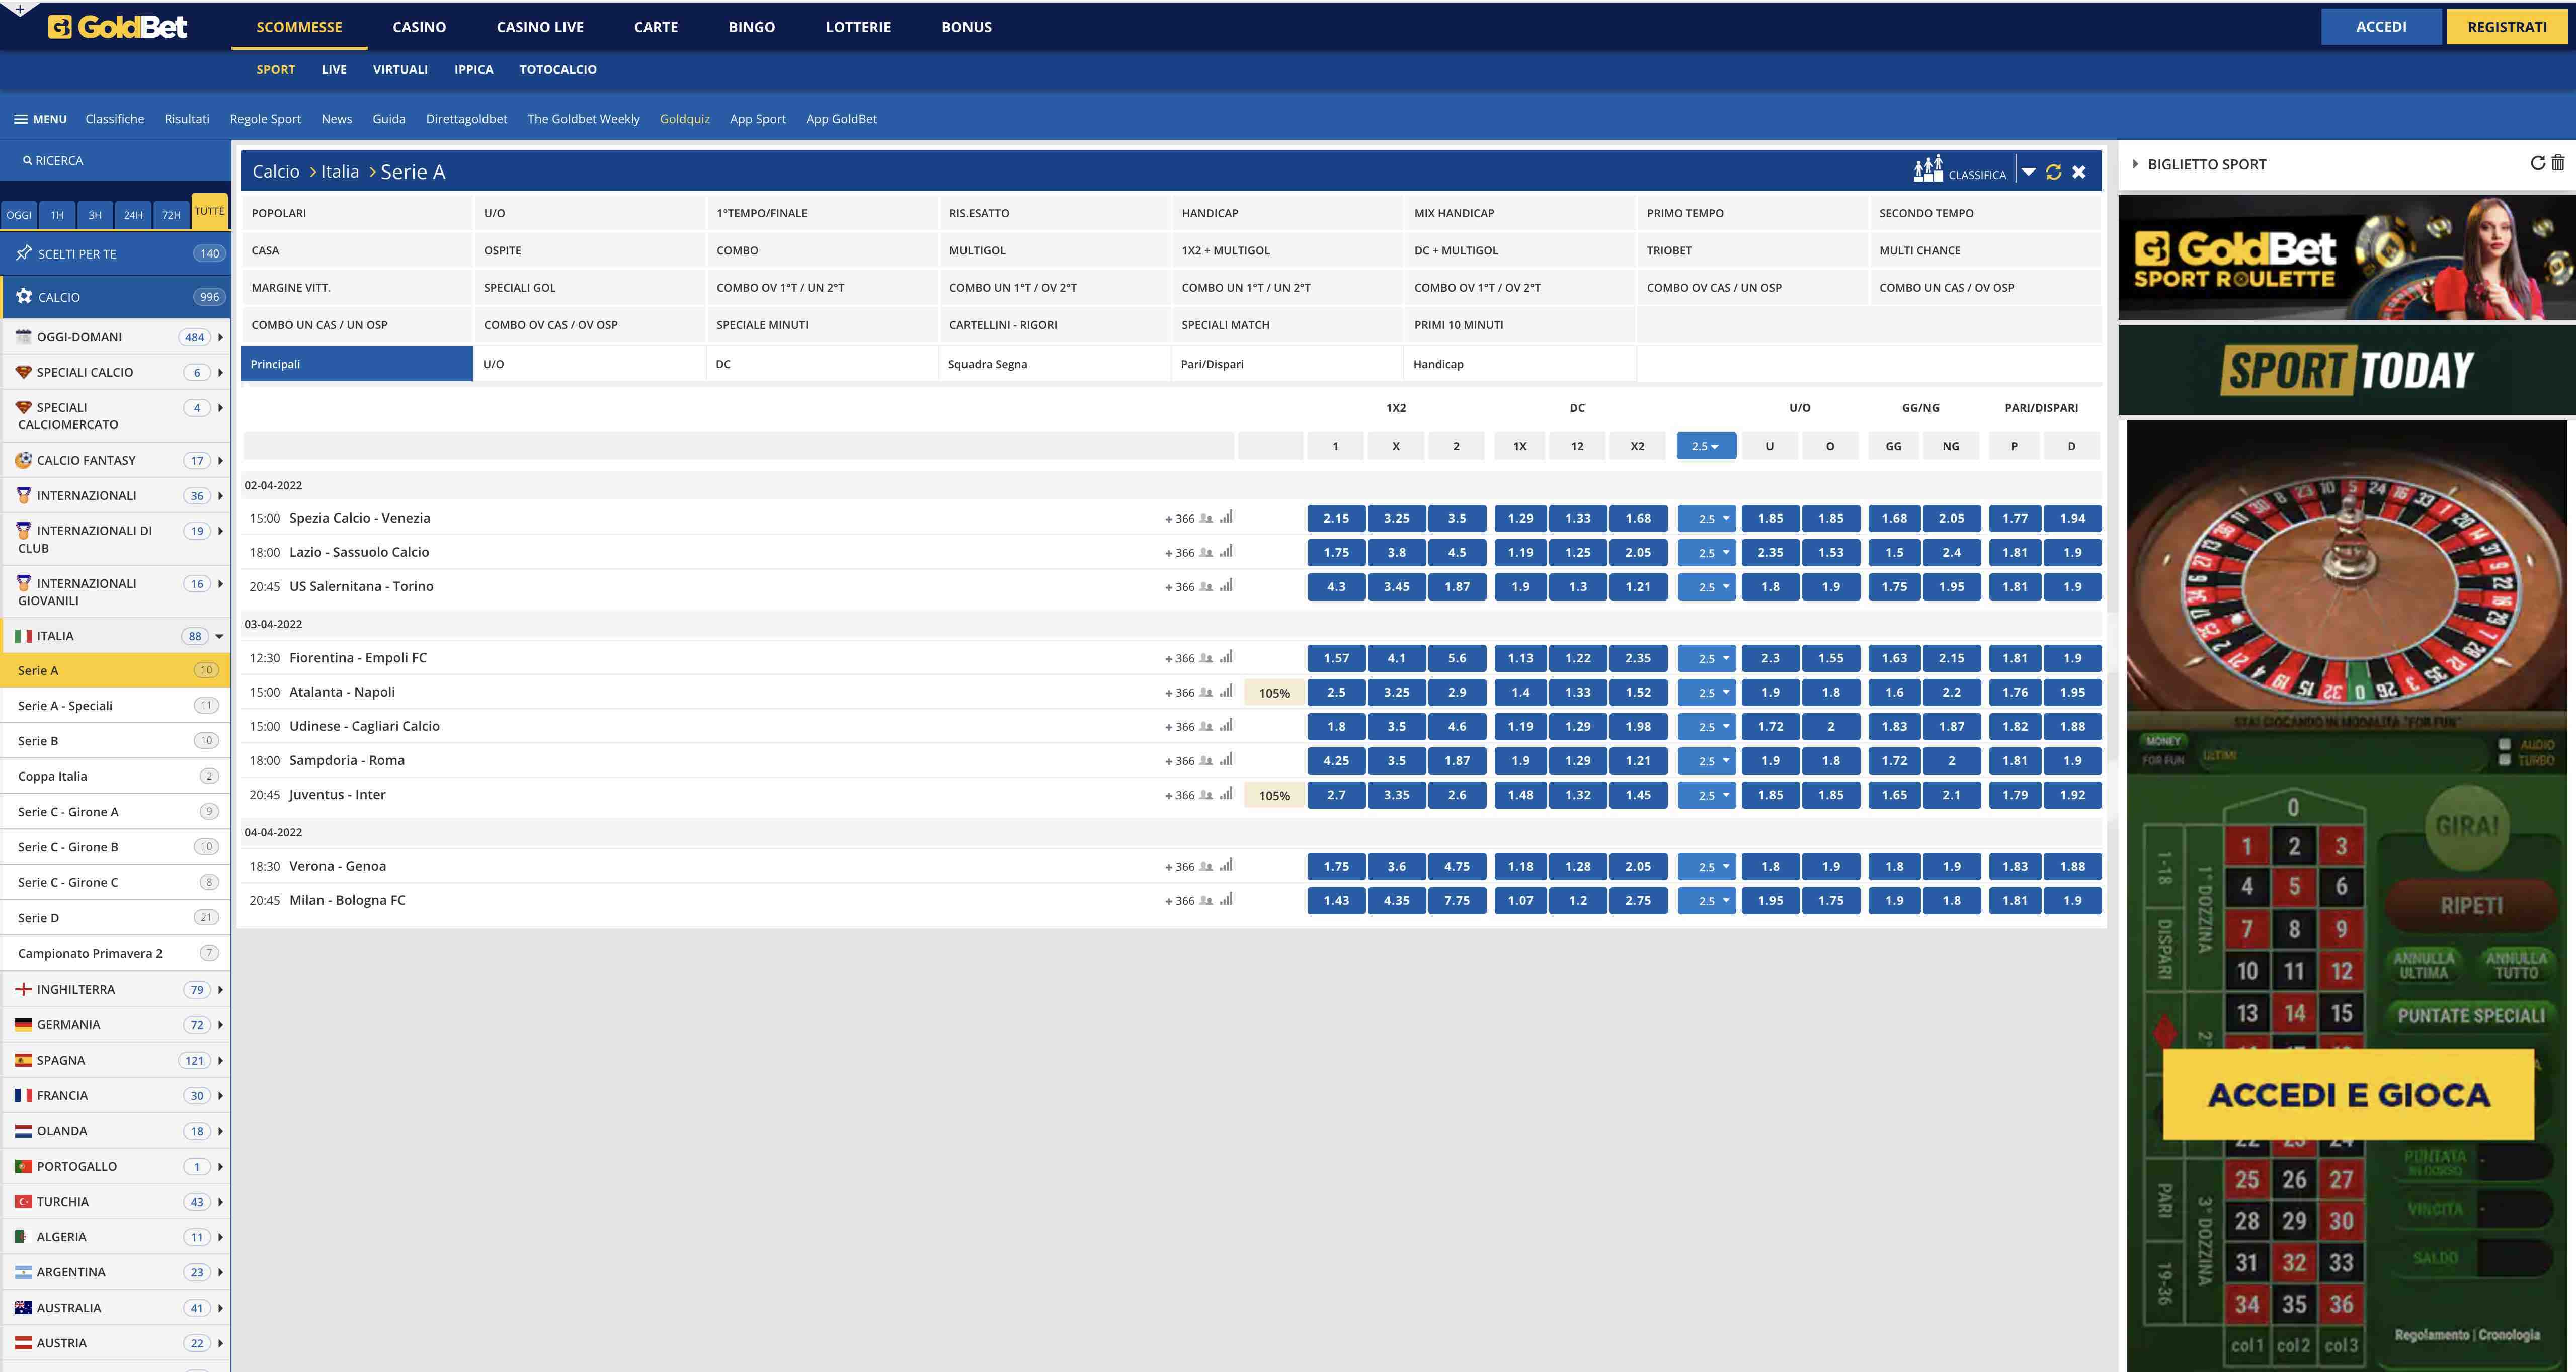This screenshot has height=1372, width=2576.
Task: Toggle the TURBO checkbox in roulette
Action: point(2504,760)
